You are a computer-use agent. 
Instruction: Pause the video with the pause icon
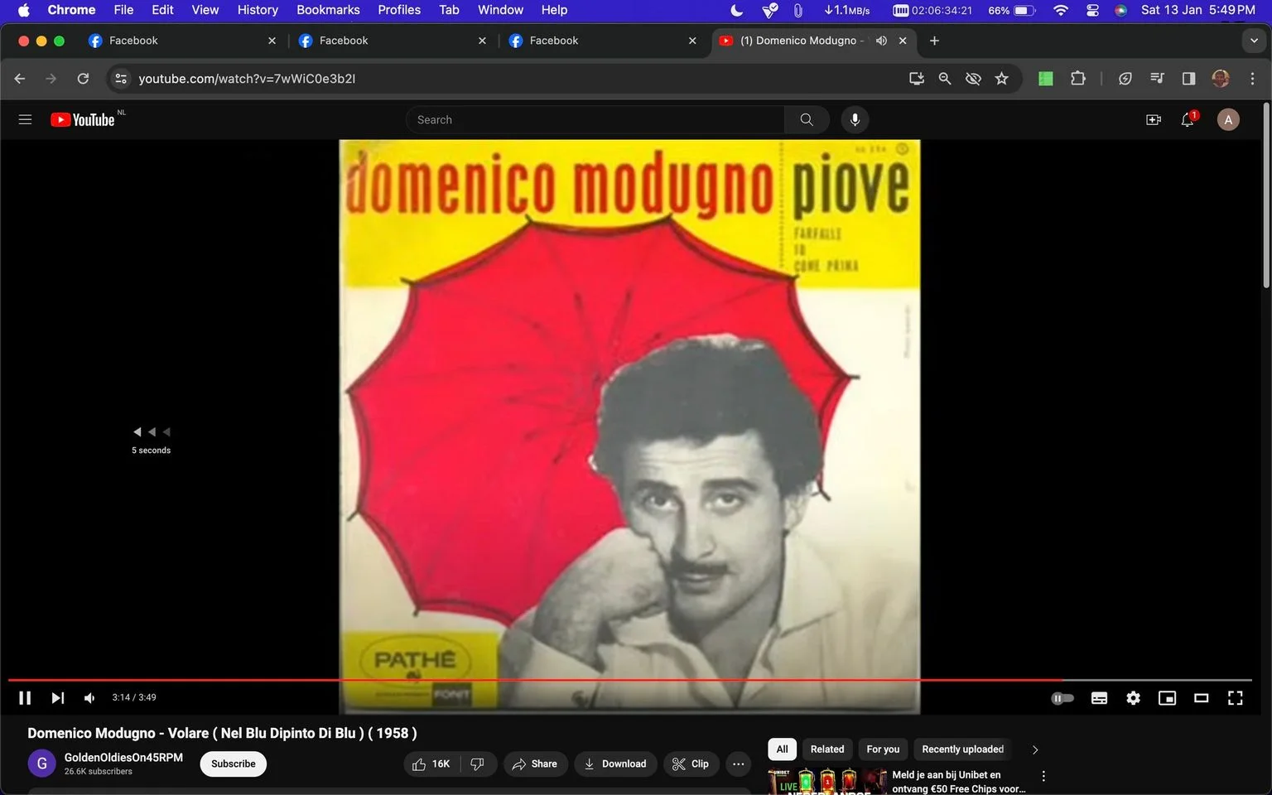pos(25,698)
